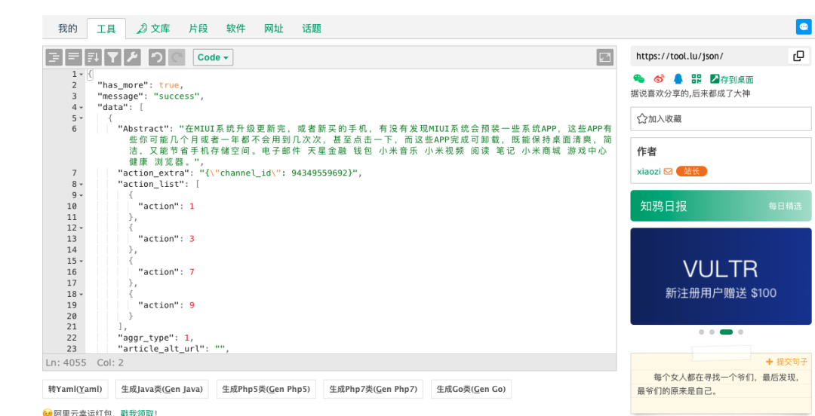Click 存到桌面 save to desktop link
The image size is (815, 416).
(x=732, y=79)
